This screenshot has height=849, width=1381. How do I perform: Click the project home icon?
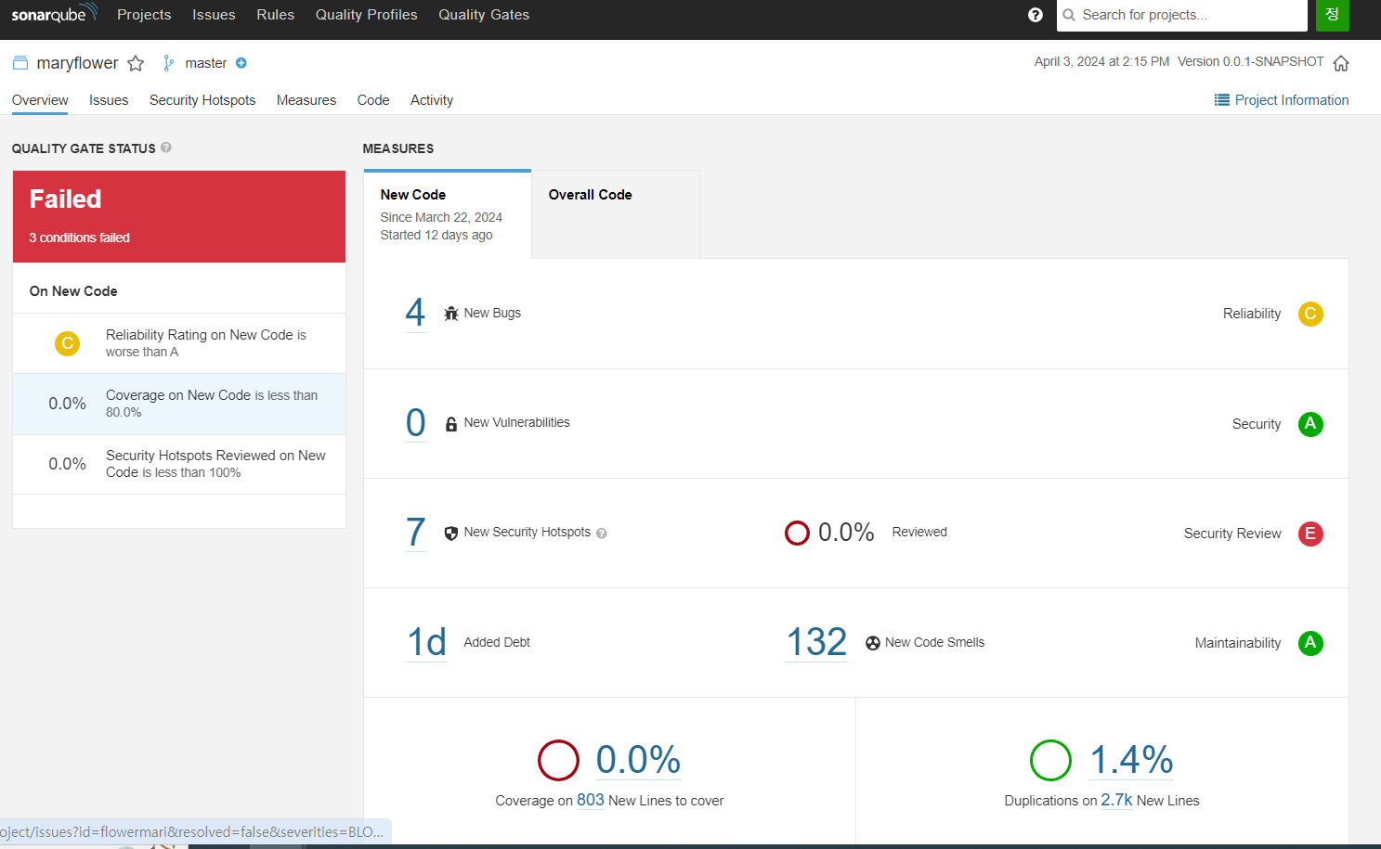(x=1341, y=63)
